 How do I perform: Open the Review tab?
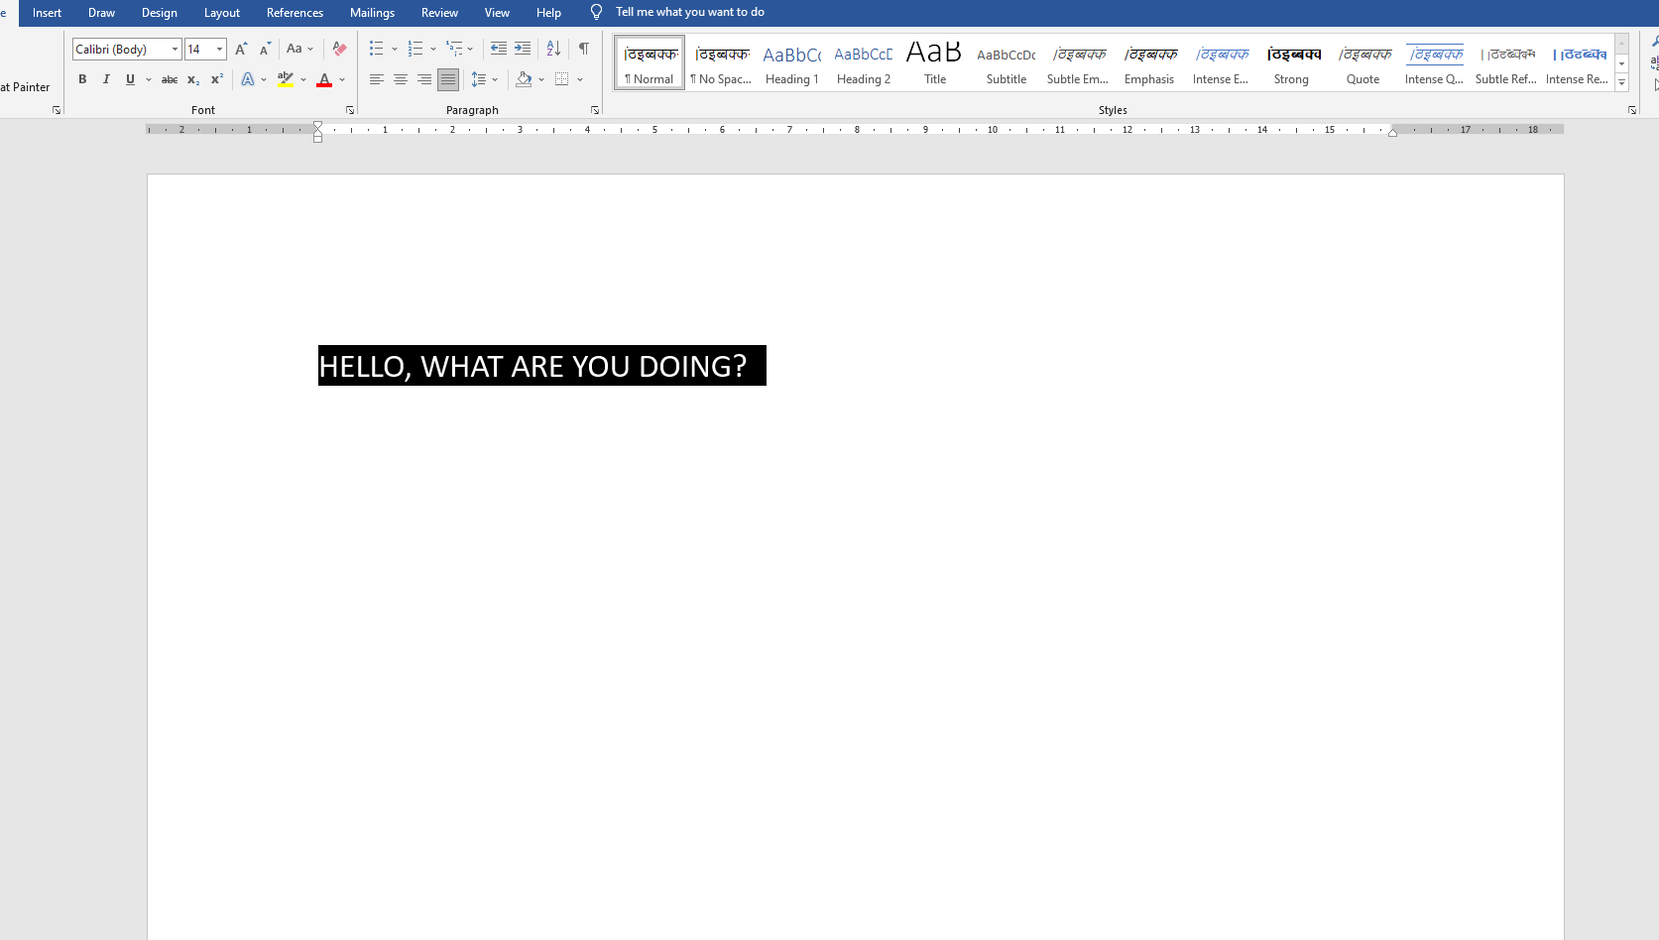click(x=439, y=13)
